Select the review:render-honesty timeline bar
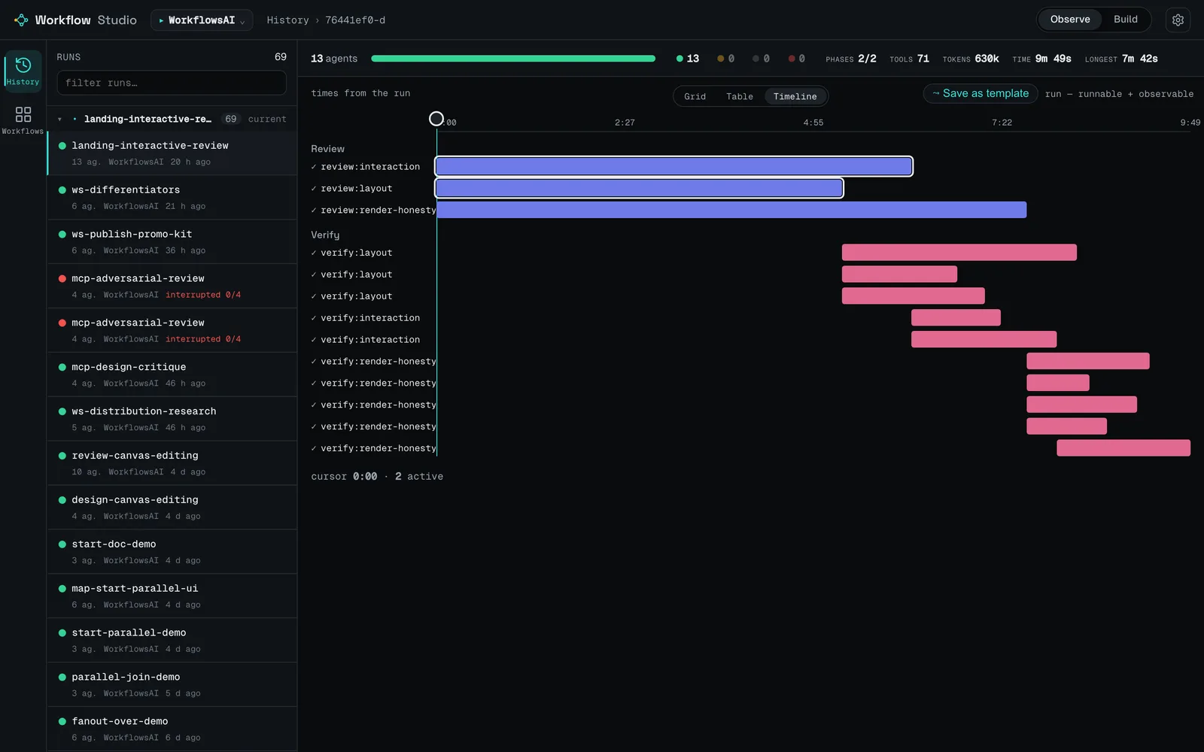The image size is (1204, 752). point(731,210)
